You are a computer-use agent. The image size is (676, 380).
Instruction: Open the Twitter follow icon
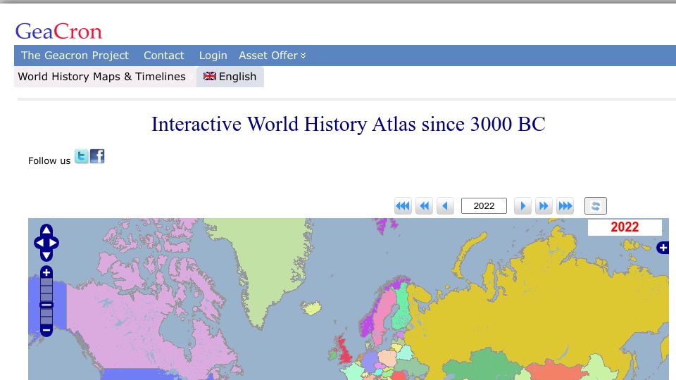click(82, 156)
